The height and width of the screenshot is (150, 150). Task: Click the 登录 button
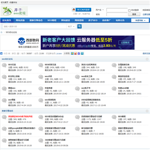134,14
